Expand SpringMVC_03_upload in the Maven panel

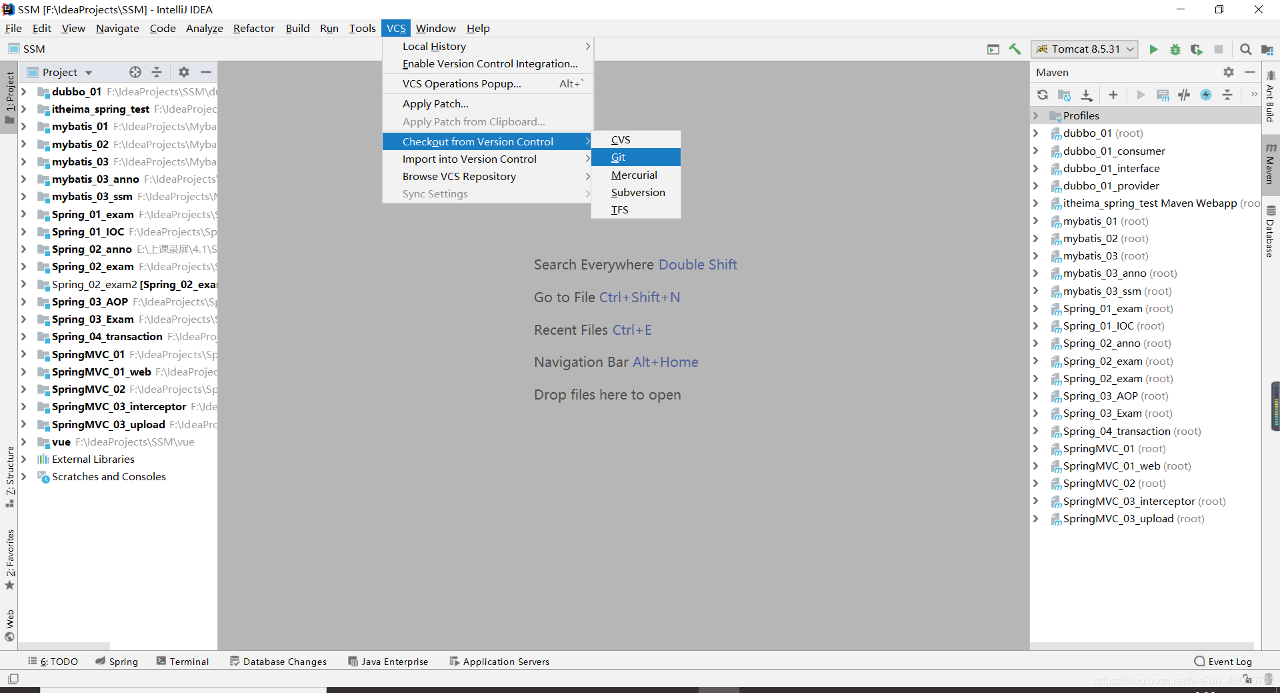click(x=1036, y=518)
